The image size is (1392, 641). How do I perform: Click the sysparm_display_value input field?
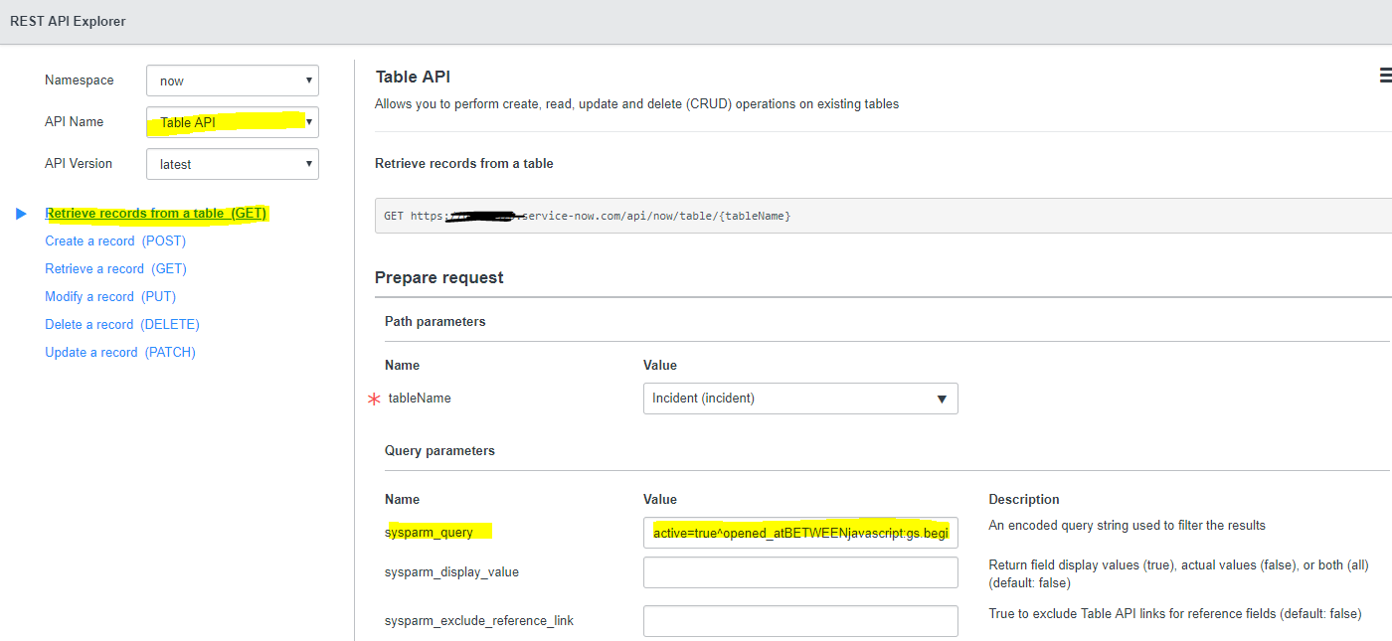point(800,572)
